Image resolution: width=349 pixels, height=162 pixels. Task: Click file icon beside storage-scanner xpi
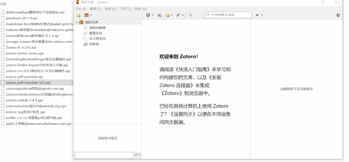3,41
